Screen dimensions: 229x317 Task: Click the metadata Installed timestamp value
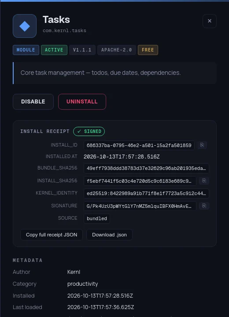tap(100, 296)
